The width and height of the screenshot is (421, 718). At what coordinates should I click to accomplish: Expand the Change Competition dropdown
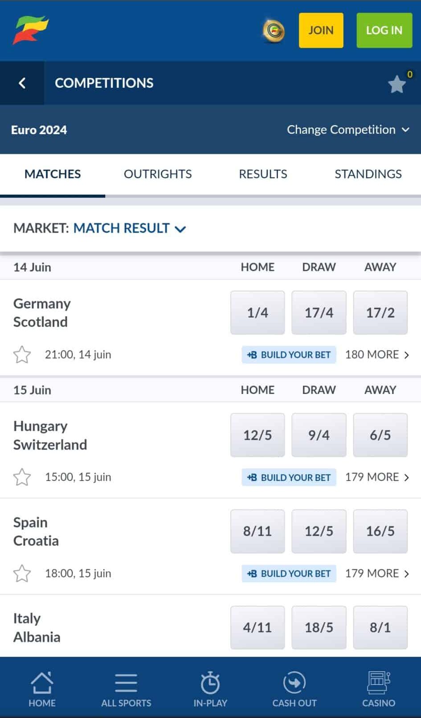pyautogui.click(x=348, y=130)
